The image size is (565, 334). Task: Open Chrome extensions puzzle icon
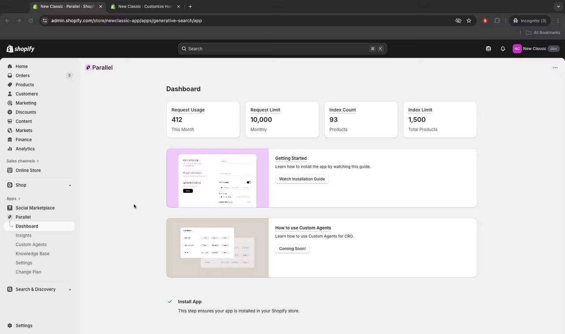click(x=497, y=20)
